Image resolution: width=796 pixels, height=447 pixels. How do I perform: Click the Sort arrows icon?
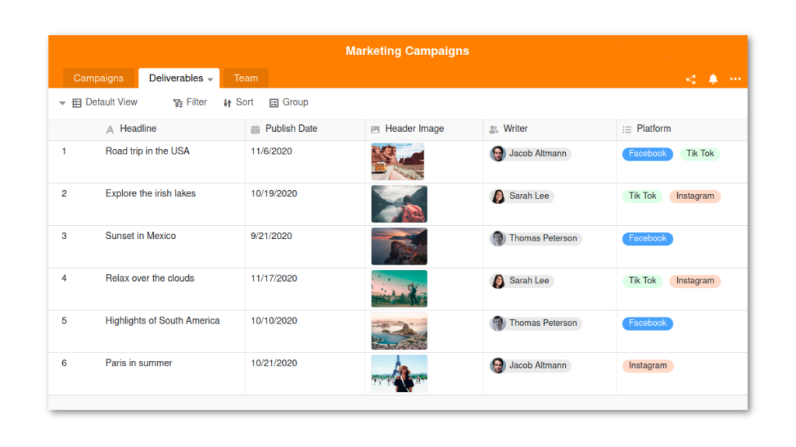click(227, 103)
